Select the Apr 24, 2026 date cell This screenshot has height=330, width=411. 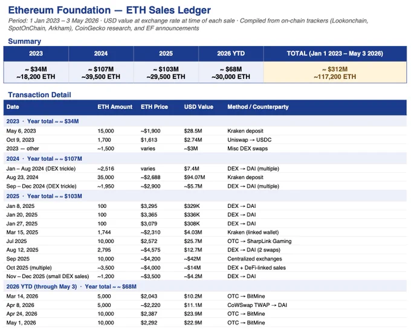click(x=22, y=314)
